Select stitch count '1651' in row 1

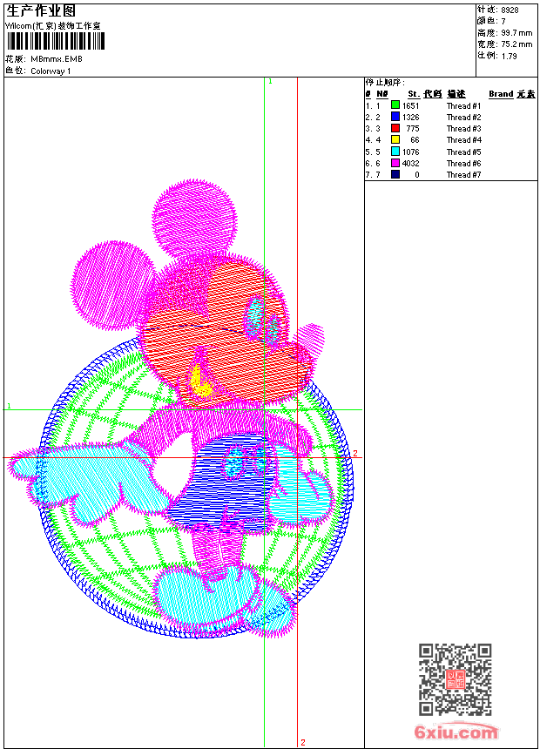[410, 105]
